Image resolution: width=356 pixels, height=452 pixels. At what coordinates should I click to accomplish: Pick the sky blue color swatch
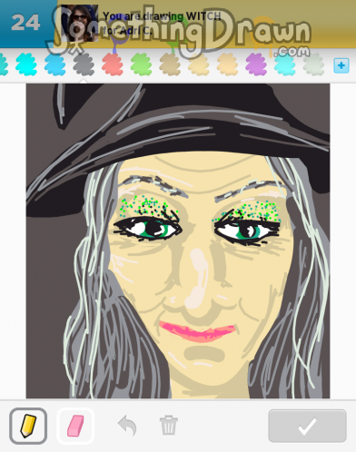[x=54, y=64]
